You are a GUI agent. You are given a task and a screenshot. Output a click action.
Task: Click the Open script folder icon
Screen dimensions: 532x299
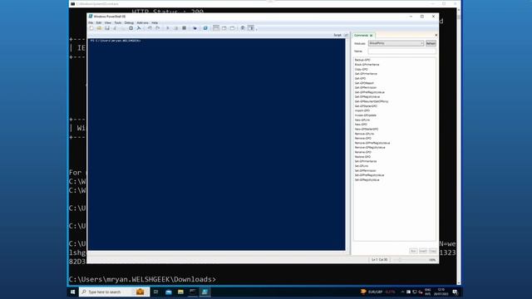pyautogui.click(x=99, y=28)
